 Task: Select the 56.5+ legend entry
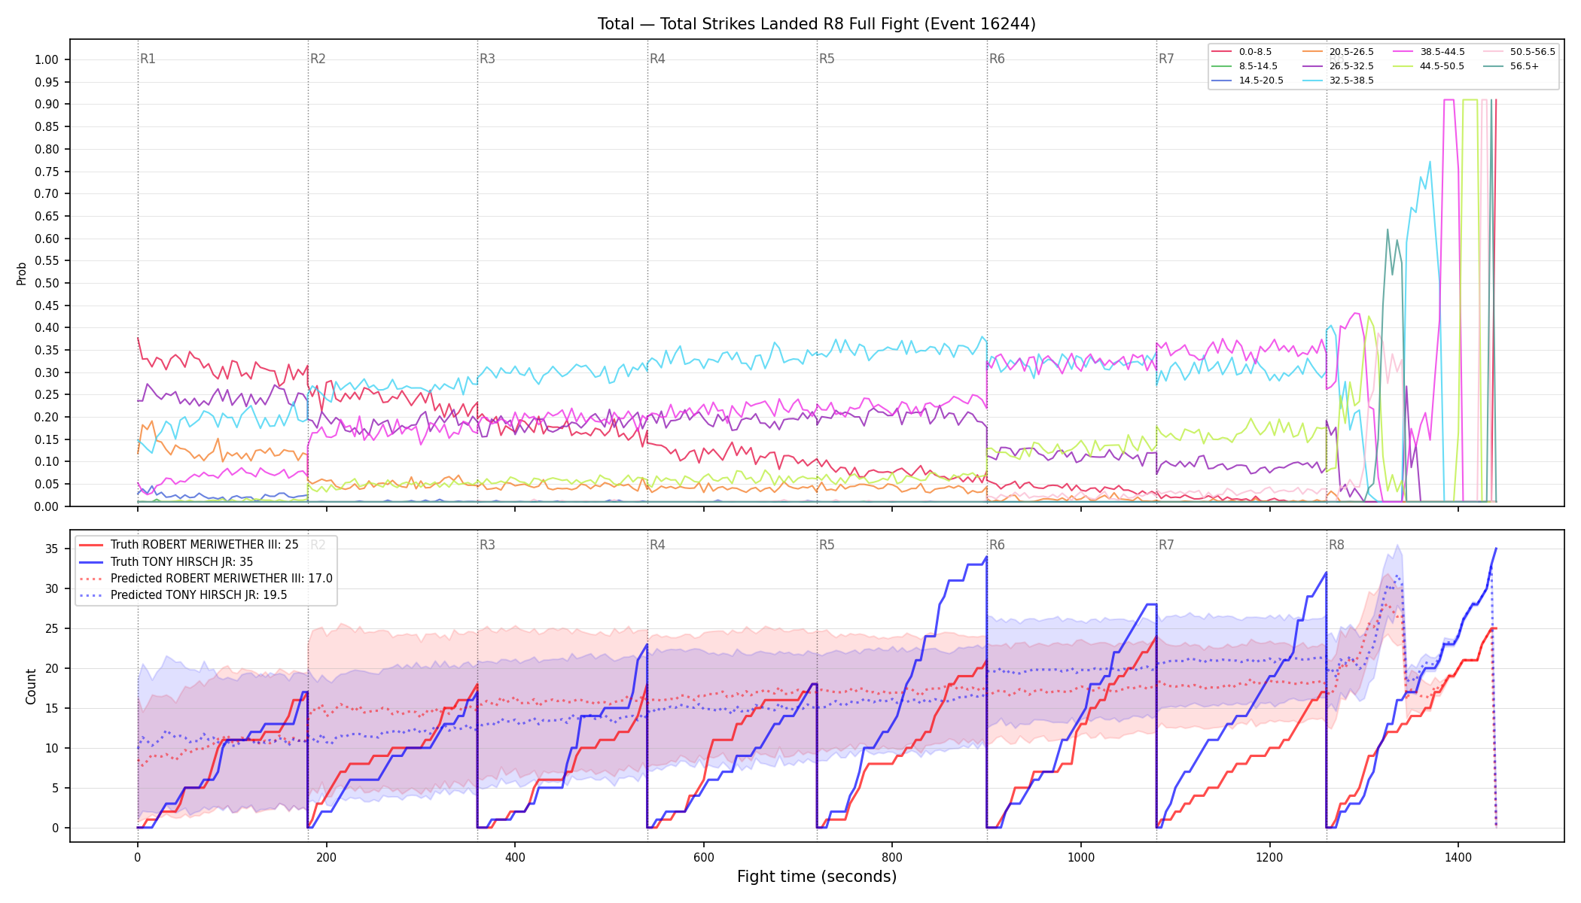(x=1511, y=66)
